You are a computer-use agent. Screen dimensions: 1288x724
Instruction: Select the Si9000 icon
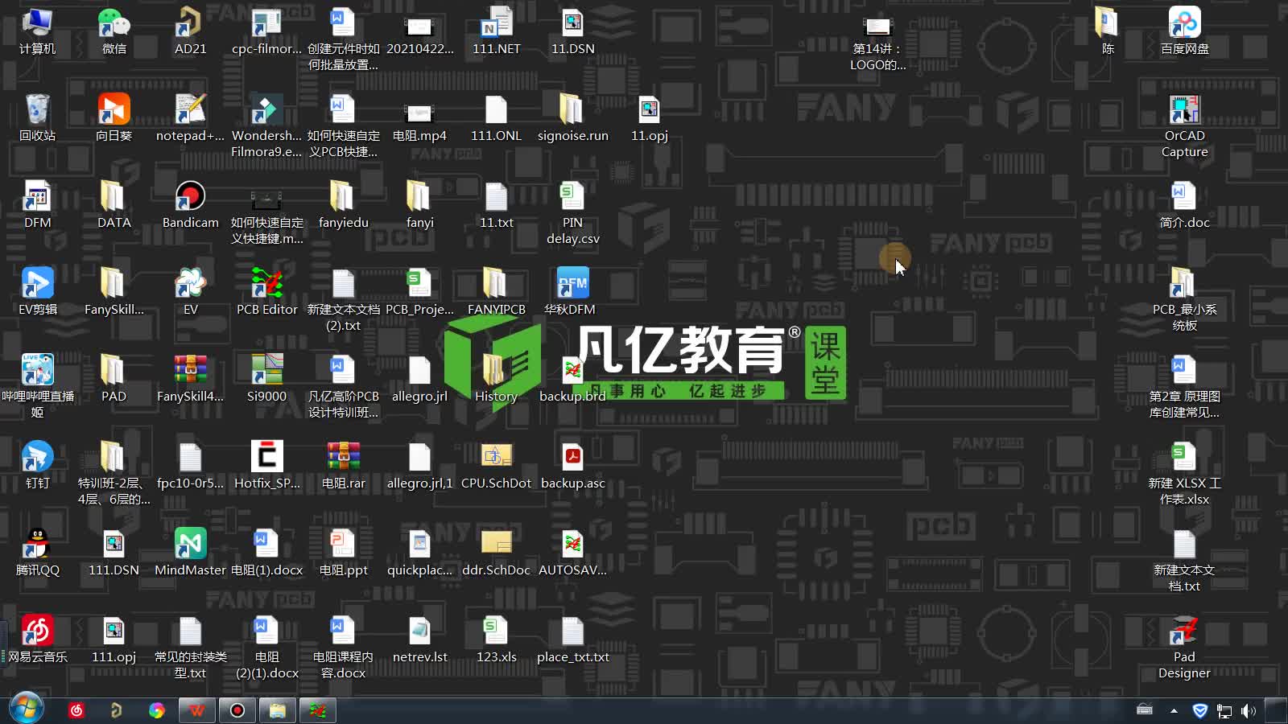pyautogui.click(x=266, y=380)
